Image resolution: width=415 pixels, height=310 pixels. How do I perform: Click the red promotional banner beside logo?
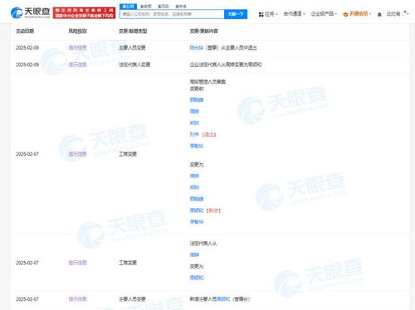(x=84, y=12)
